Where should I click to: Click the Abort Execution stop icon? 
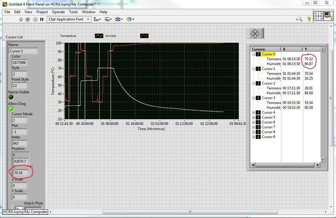click(35, 19)
